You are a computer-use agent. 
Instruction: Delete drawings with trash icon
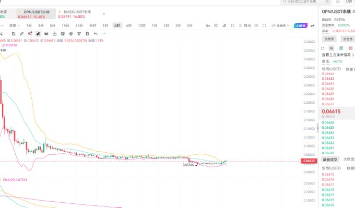[x=87, y=34]
